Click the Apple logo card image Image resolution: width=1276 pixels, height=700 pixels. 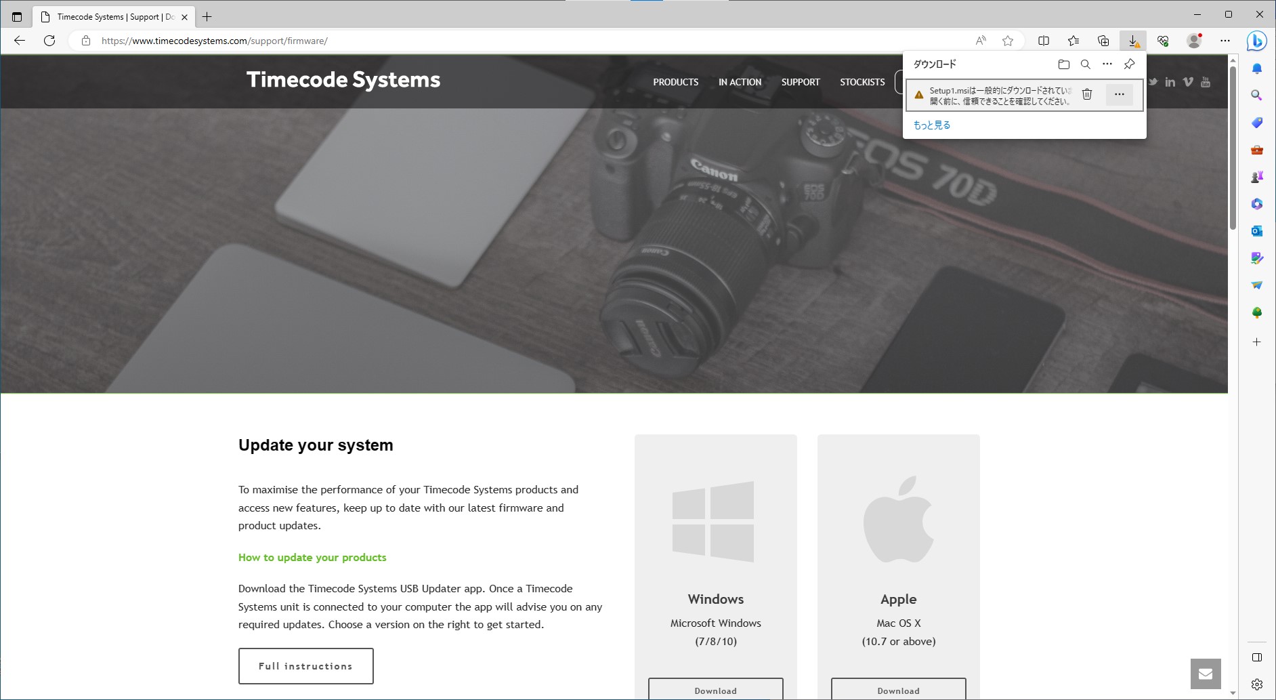tap(899, 519)
